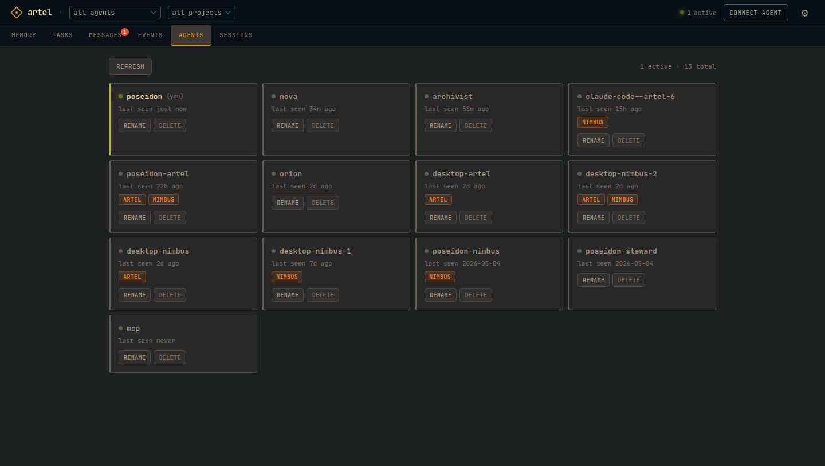Rename claude-code--artel-6 agent
The width and height of the screenshot is (825, 466).
[x=594, y=140]
